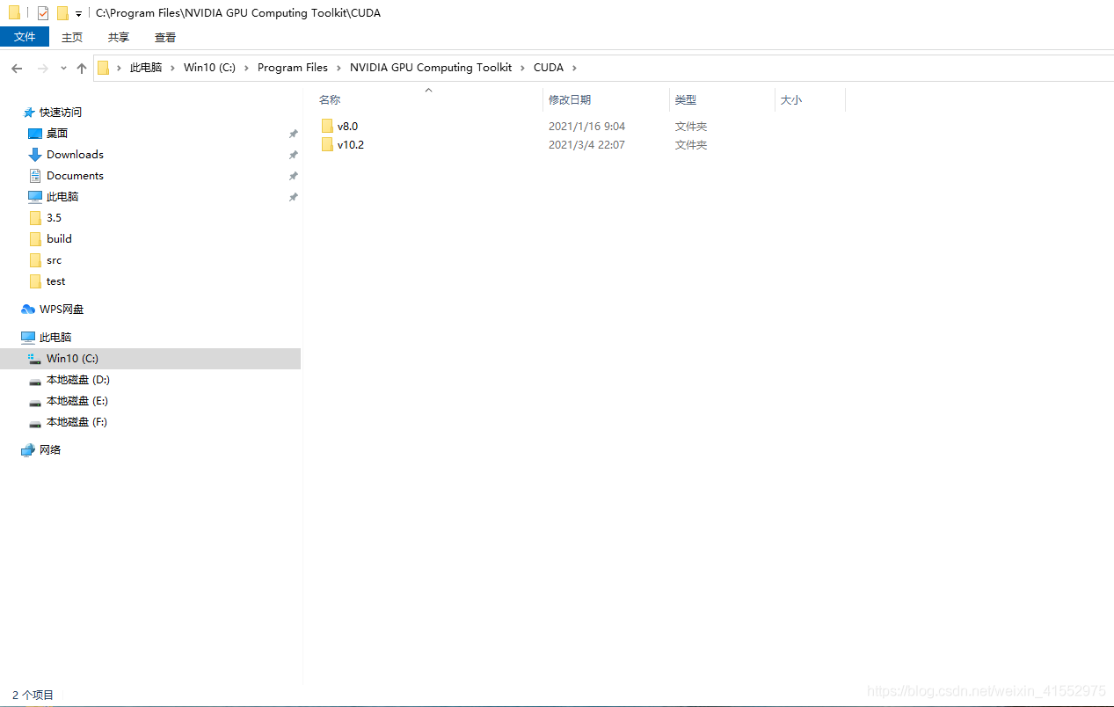The width and height of the screenshot is (1114, 707).
Task: Click 此电脑 in the address bar
Action: click(x=146, y=68)
